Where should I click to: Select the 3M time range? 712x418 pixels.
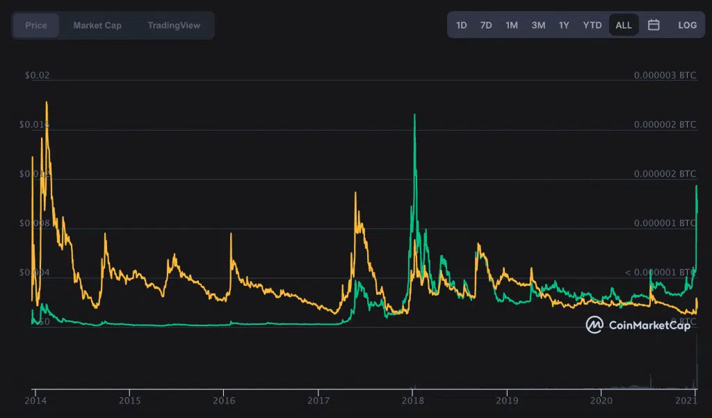click(538, 25)
